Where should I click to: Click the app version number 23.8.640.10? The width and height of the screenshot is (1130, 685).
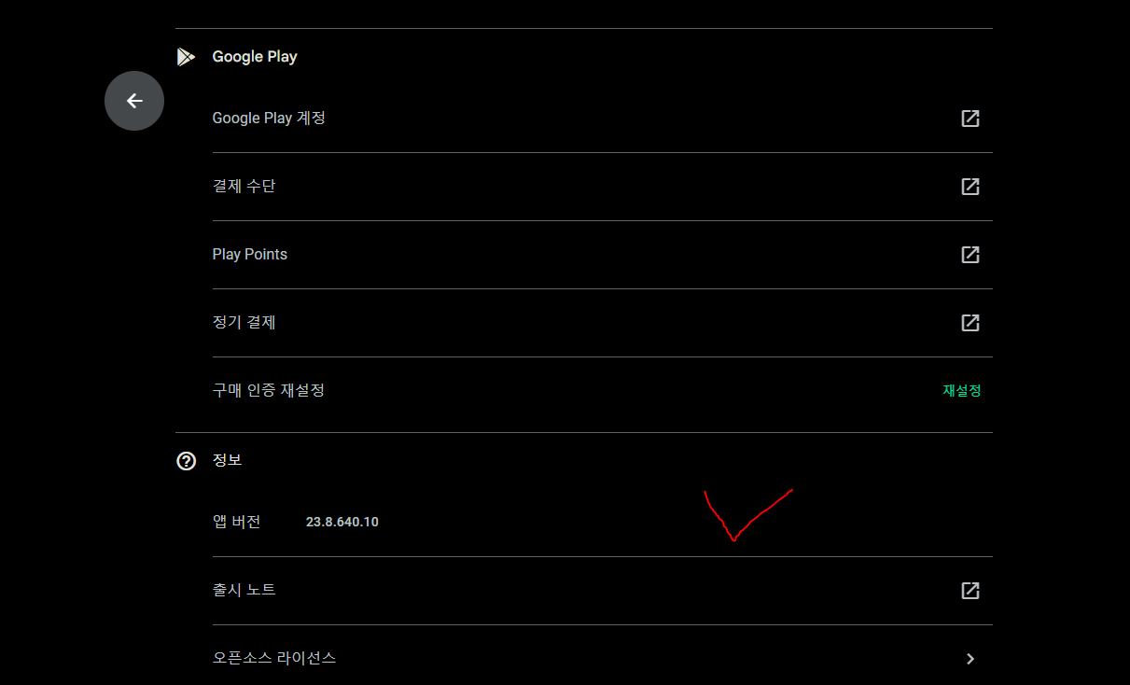(342, 522)
